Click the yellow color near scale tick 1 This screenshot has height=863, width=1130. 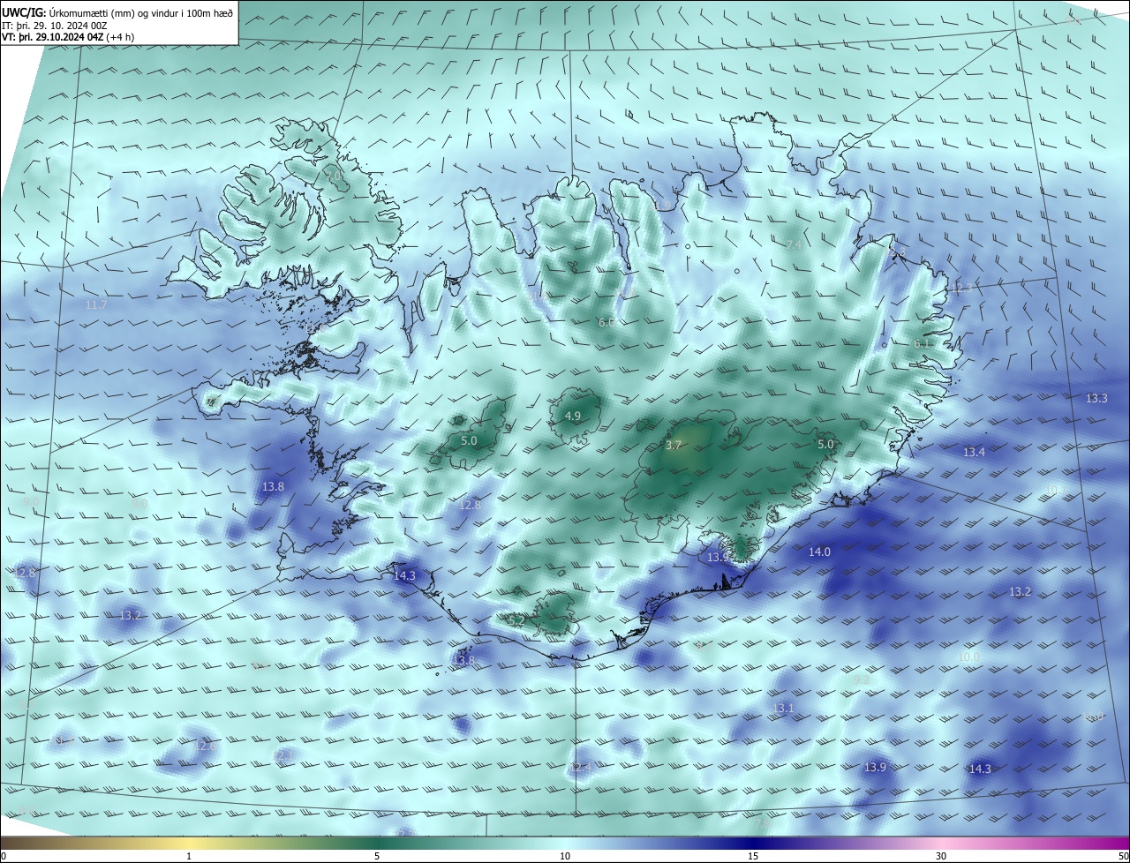(189, 843)
